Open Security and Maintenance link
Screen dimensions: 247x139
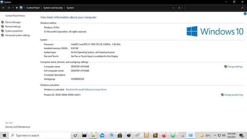(17, 127)
